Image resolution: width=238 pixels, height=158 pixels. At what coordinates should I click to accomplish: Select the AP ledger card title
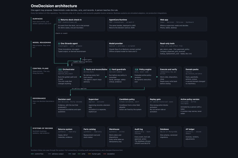(x=190, y=129)
